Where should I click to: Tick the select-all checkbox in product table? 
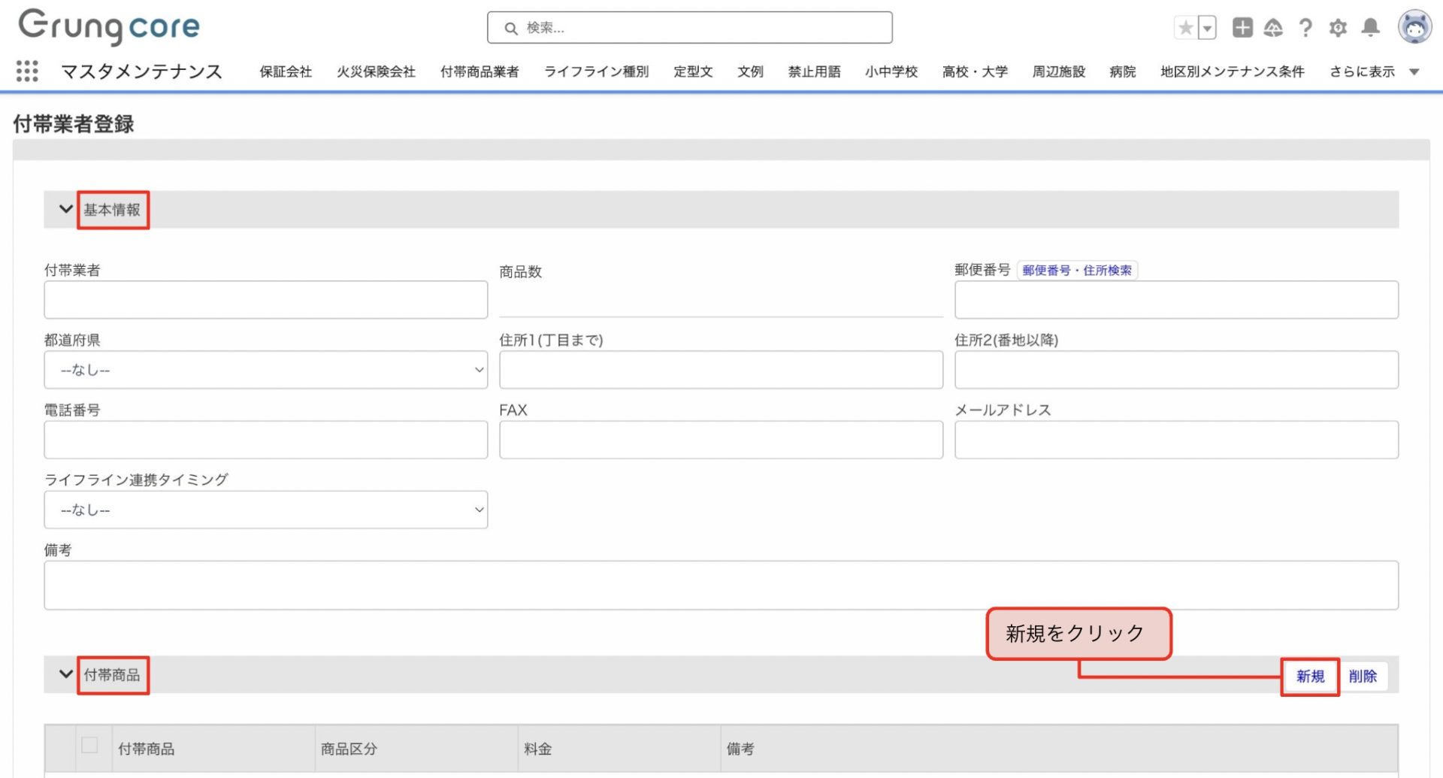89,745
